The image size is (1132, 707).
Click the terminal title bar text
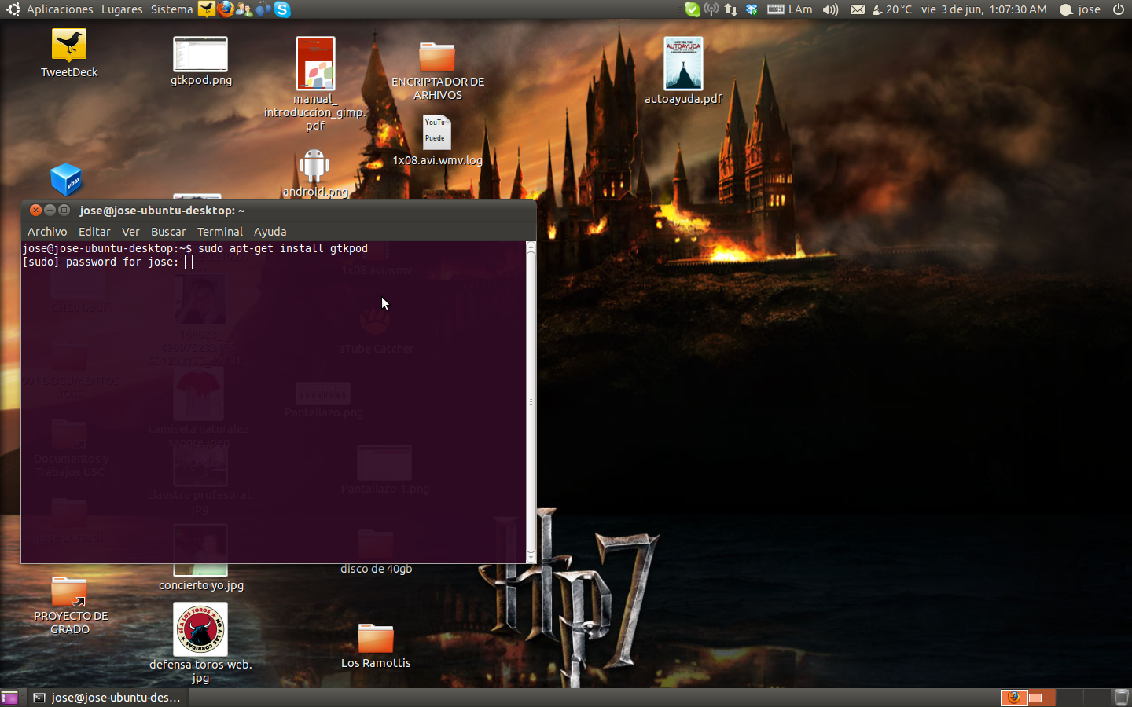click(x=162, y=211)
